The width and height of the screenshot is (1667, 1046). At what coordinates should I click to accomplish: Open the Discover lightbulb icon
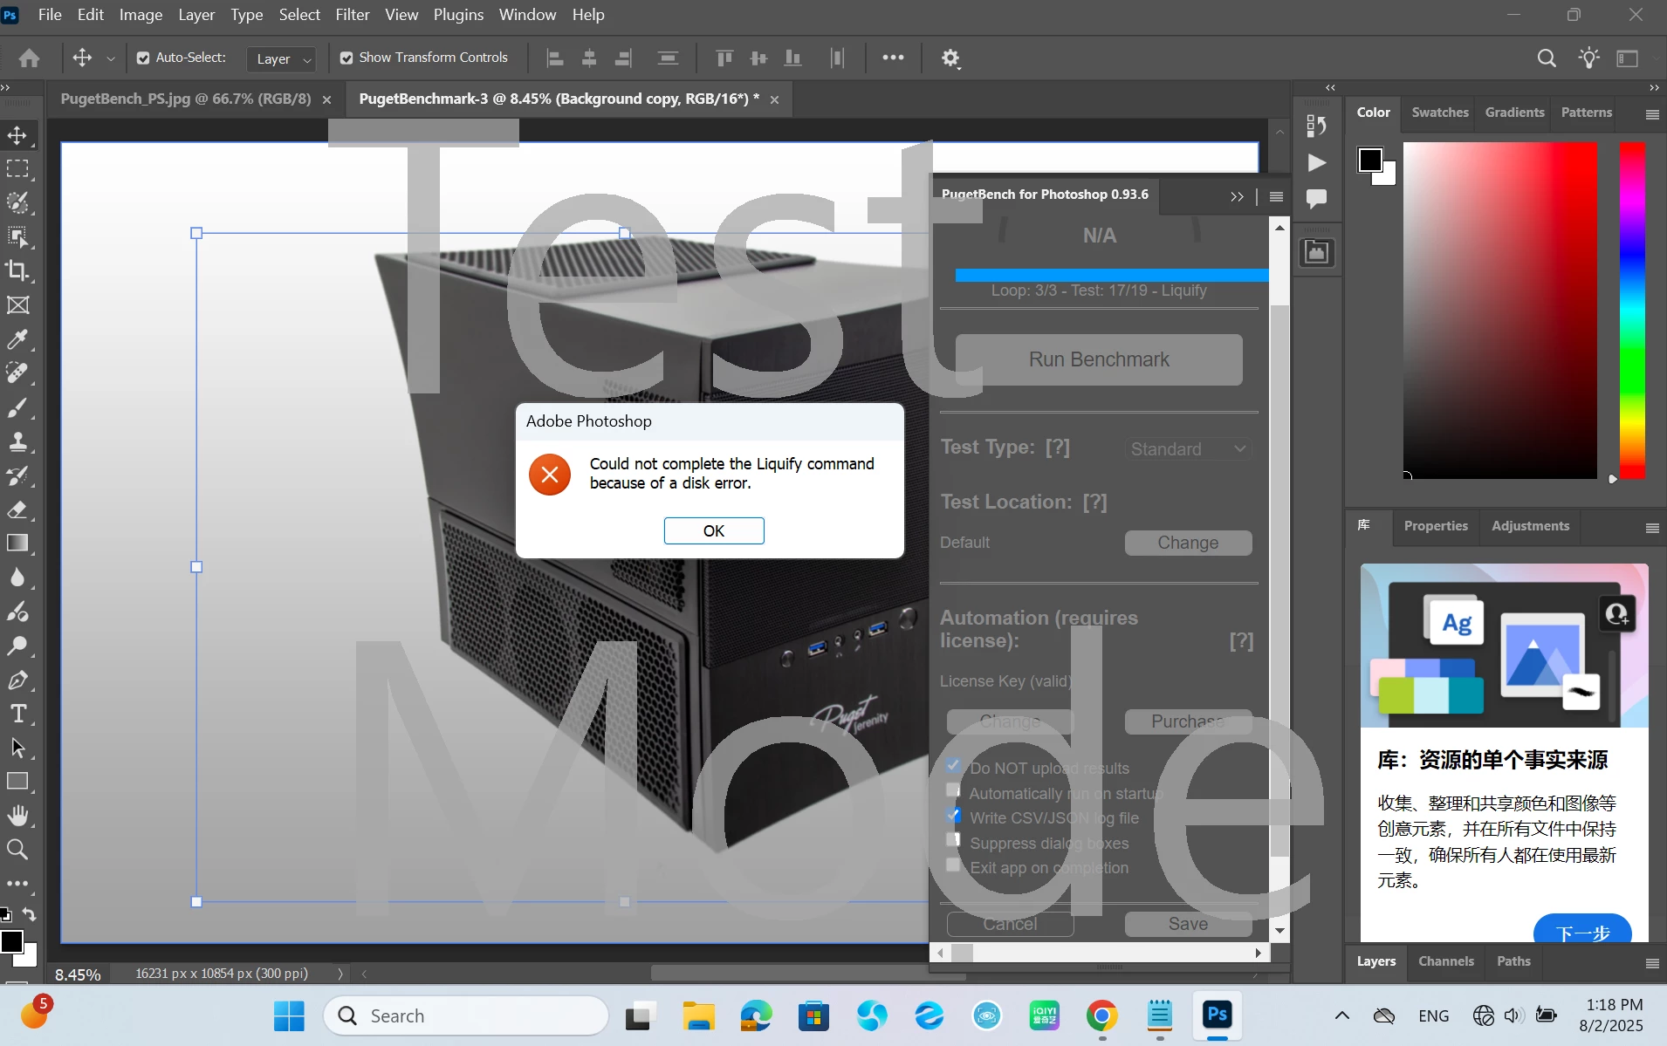point(1588,58)
